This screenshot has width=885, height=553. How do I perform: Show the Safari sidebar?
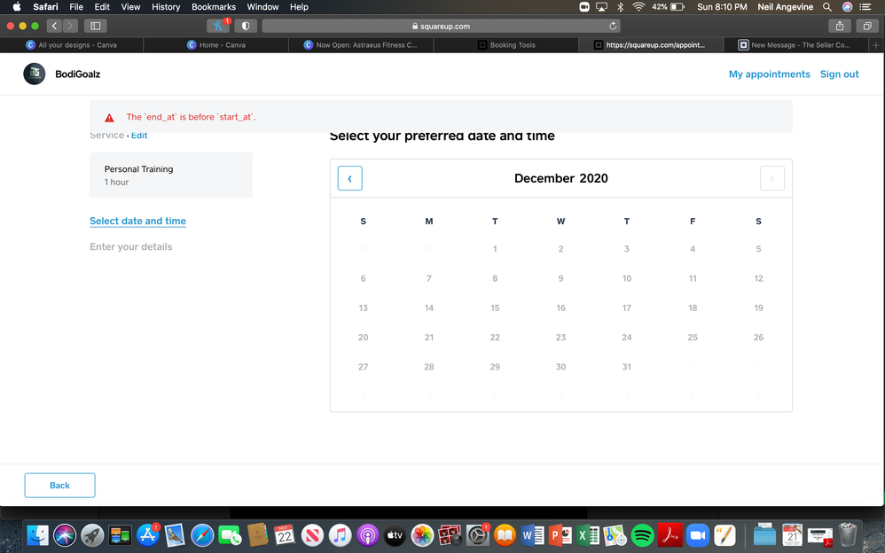tap(94, 26)
